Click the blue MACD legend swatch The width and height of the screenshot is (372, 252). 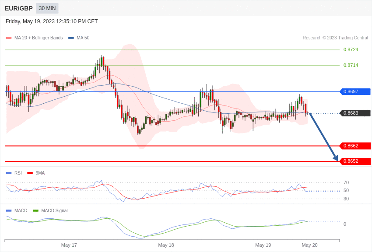pos(9,210)
